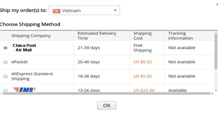This screenshot has width=218, height=114.
Task: Click the Estimated Delivery Time column header
Action: tap(97, 36)
